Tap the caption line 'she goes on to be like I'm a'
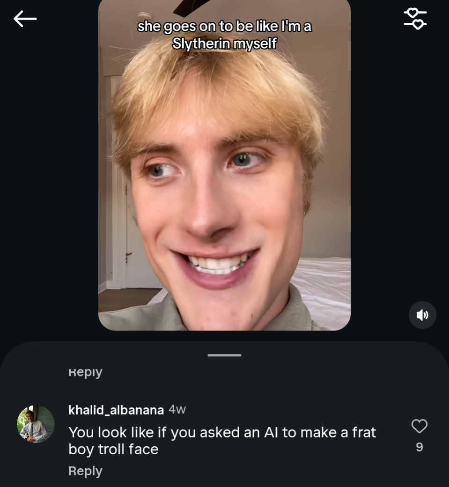This screenshot has width=449, height=487. tap(224, 27)
